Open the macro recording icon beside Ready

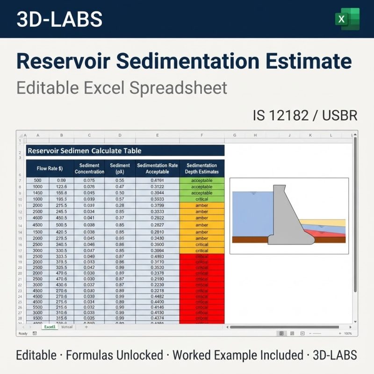click(x=35, y=333)
